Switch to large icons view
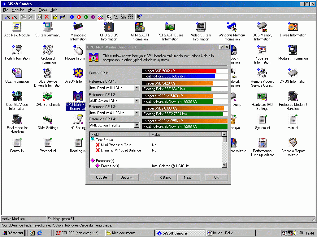317x237 pixels. [x=109, y=17]
